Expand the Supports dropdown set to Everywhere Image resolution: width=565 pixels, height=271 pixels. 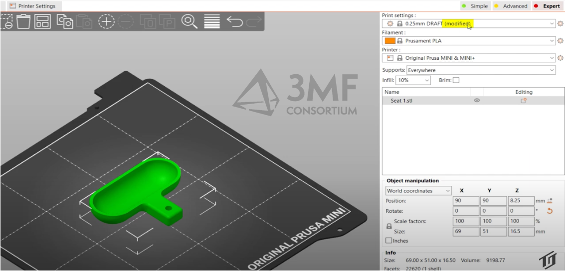552,71
